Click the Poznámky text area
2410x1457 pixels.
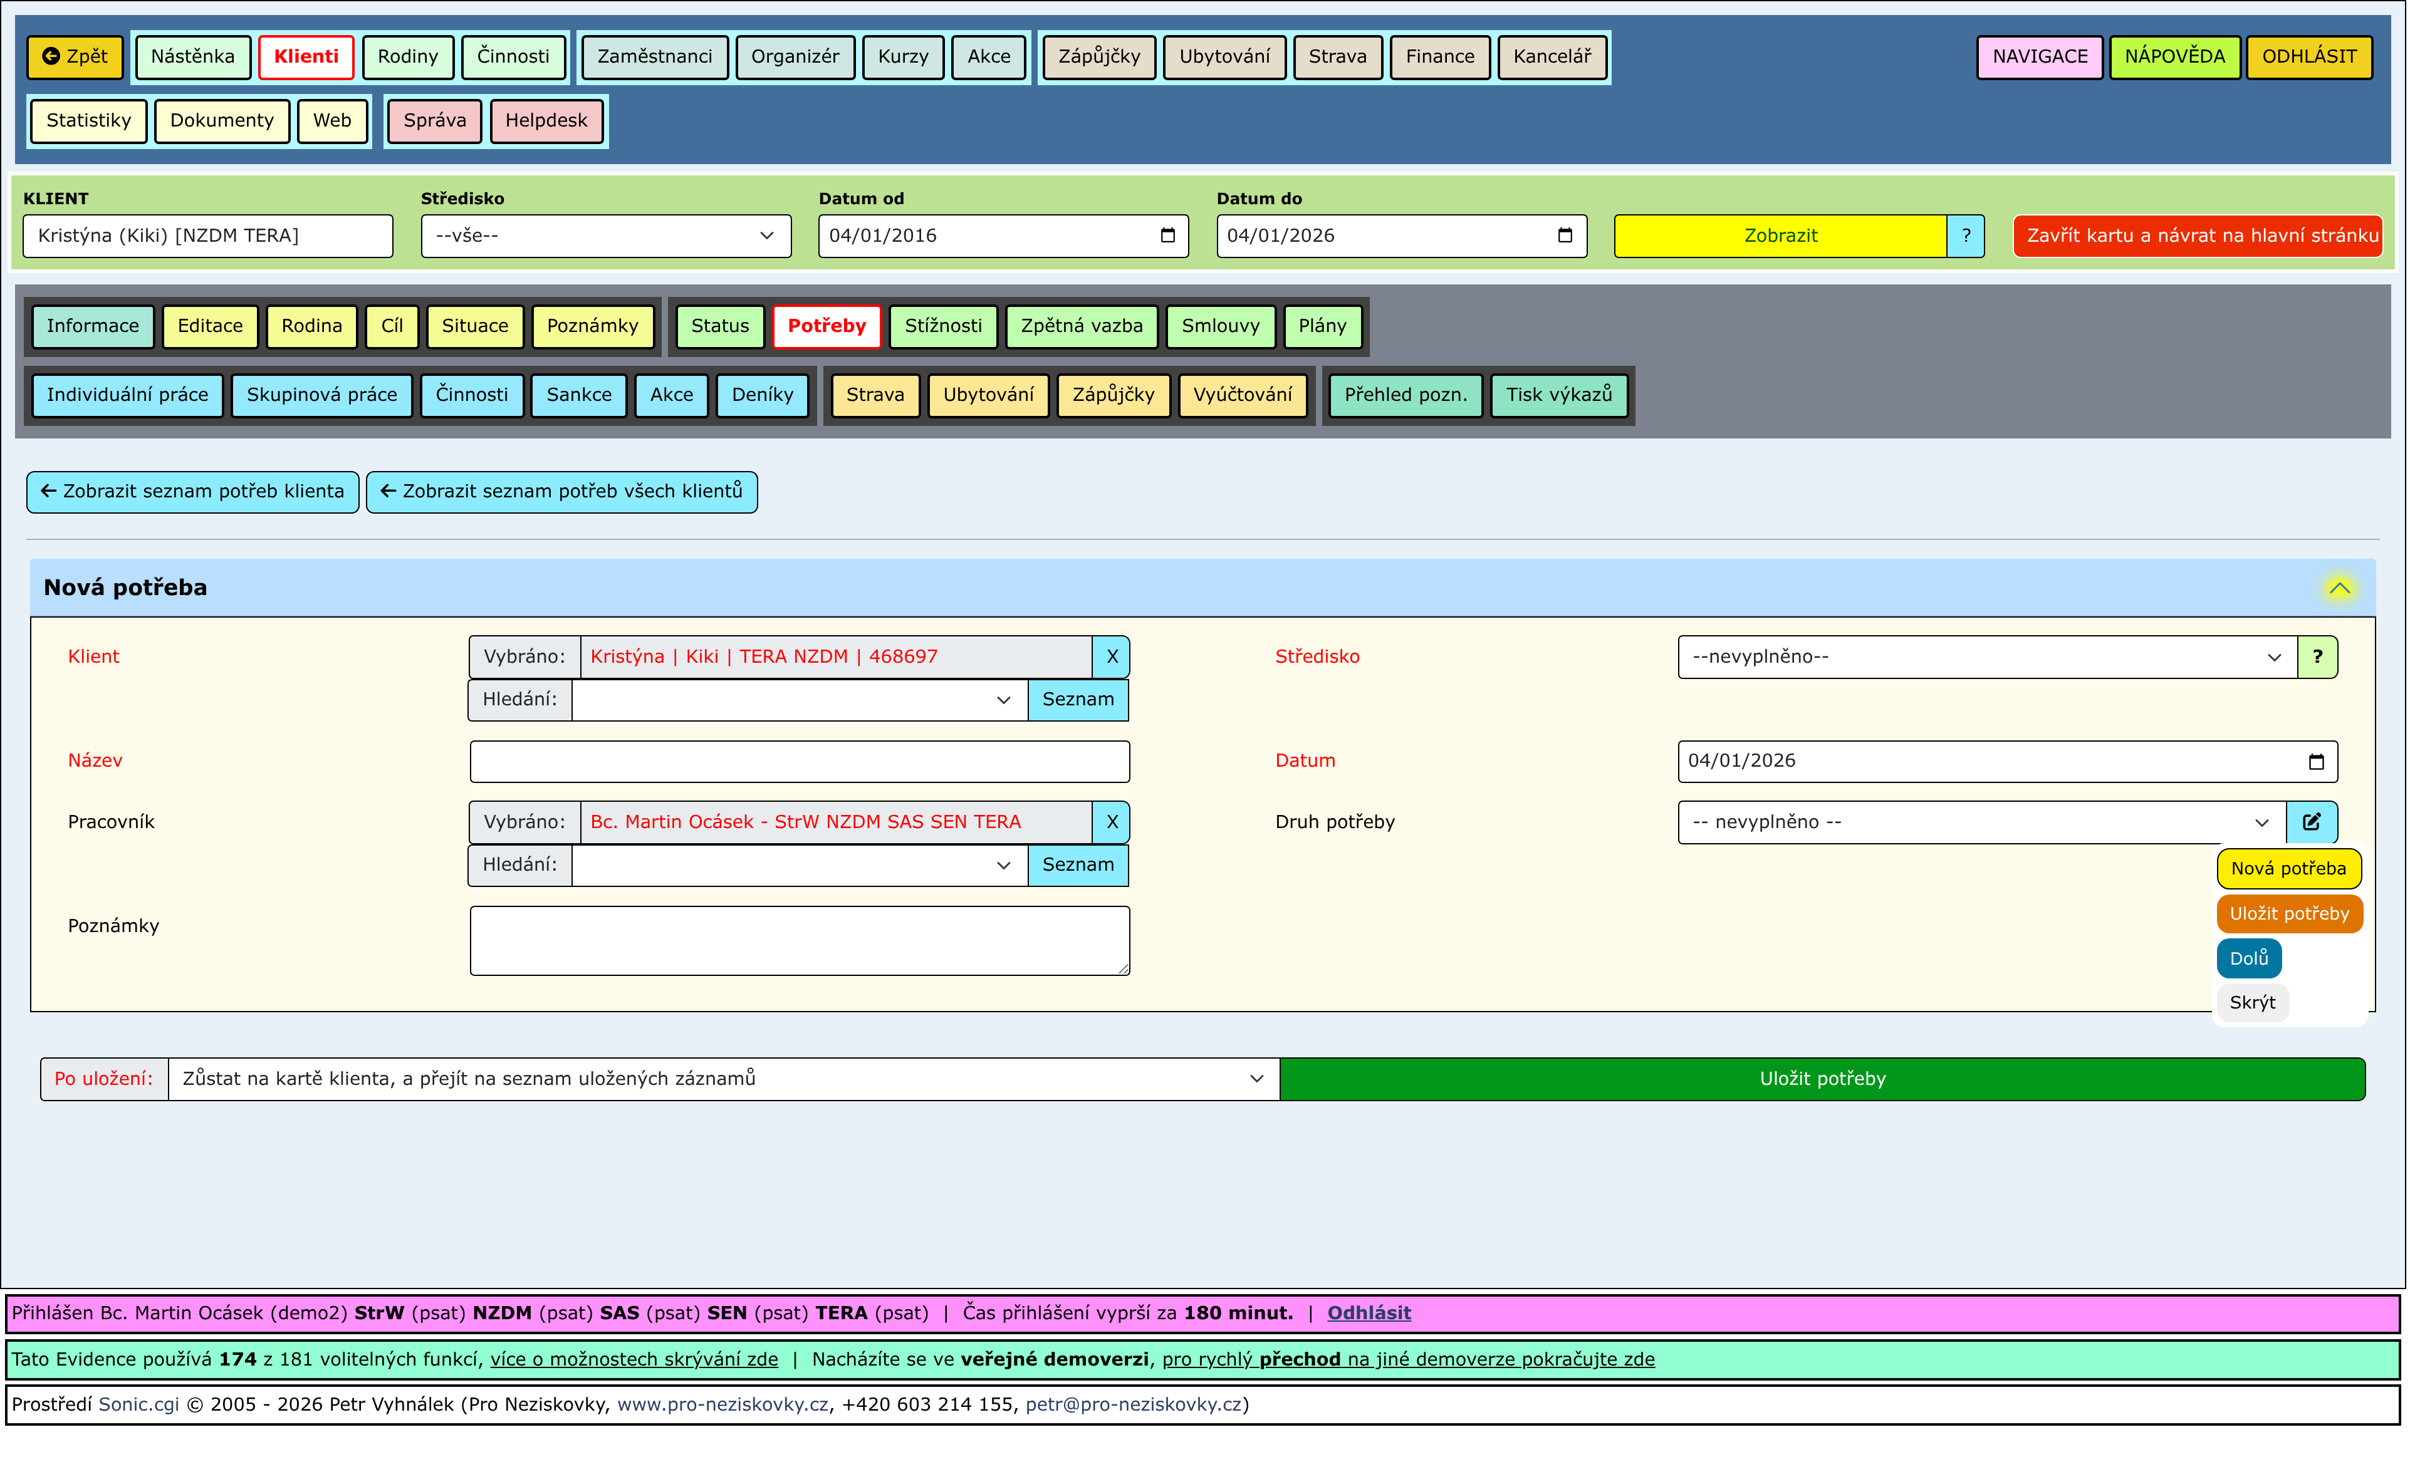coord(799,941)
